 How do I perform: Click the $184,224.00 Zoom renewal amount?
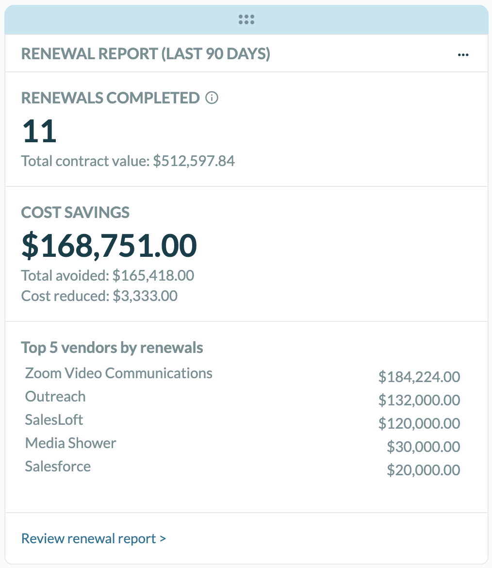(x=419, y=377)
